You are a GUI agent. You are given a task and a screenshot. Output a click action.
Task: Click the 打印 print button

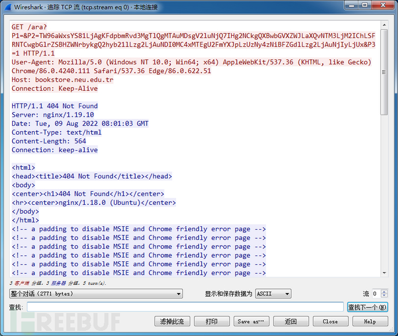(x=212, y=321)
